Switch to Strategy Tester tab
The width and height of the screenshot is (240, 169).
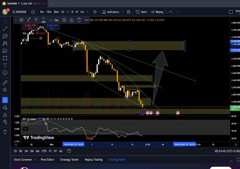click(x=70, y=160)
